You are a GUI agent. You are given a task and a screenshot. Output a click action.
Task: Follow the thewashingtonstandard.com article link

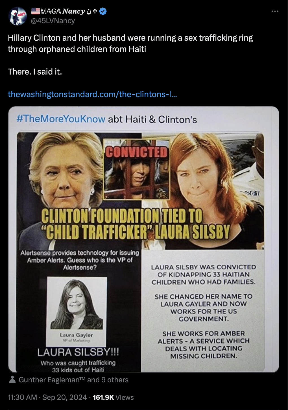click(x=92, y=94)
